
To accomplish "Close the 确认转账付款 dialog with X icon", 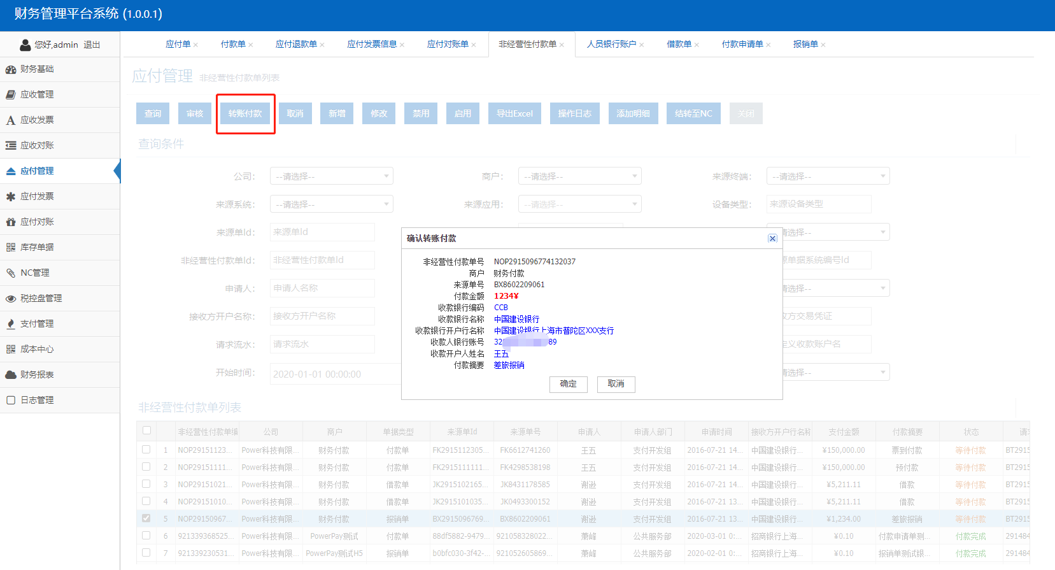I will pyautogui.click(x=772, y=238).
